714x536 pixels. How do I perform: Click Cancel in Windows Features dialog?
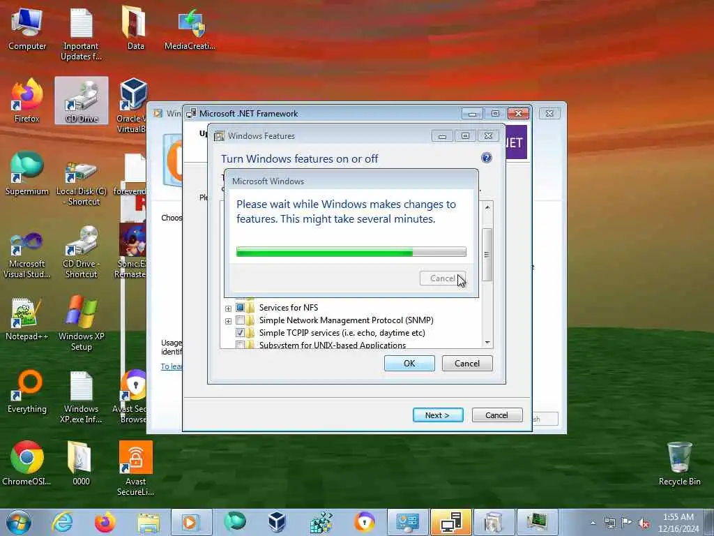tap(467, 363)
